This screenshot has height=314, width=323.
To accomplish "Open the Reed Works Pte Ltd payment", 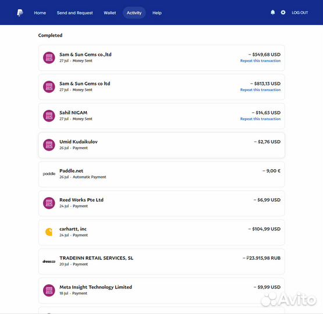I will (162, 204).
